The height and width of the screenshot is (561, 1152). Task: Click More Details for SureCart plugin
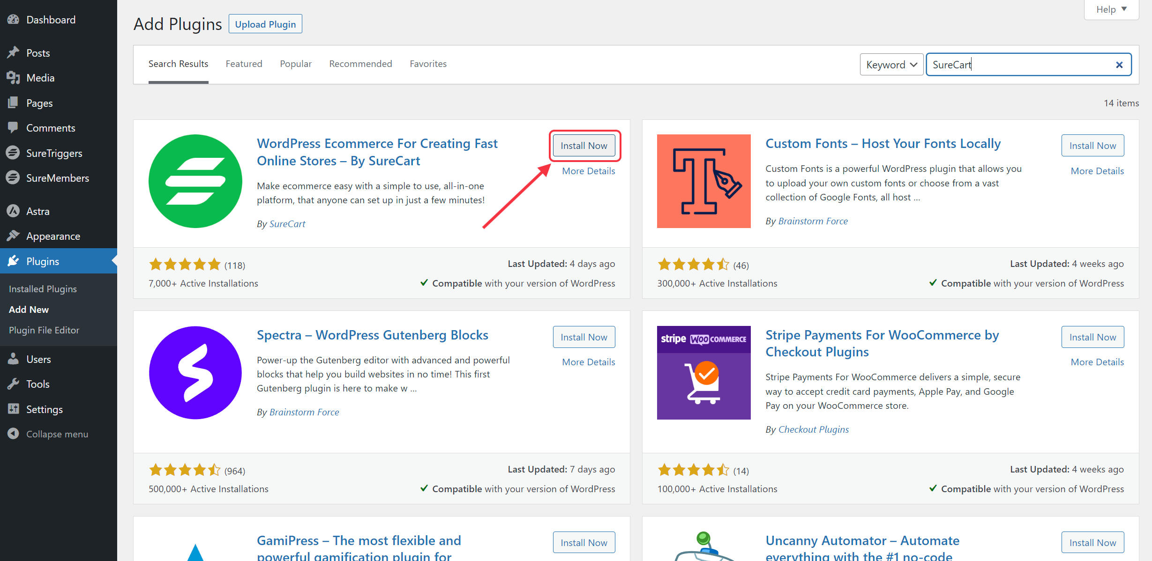click(x=589, y=170)
